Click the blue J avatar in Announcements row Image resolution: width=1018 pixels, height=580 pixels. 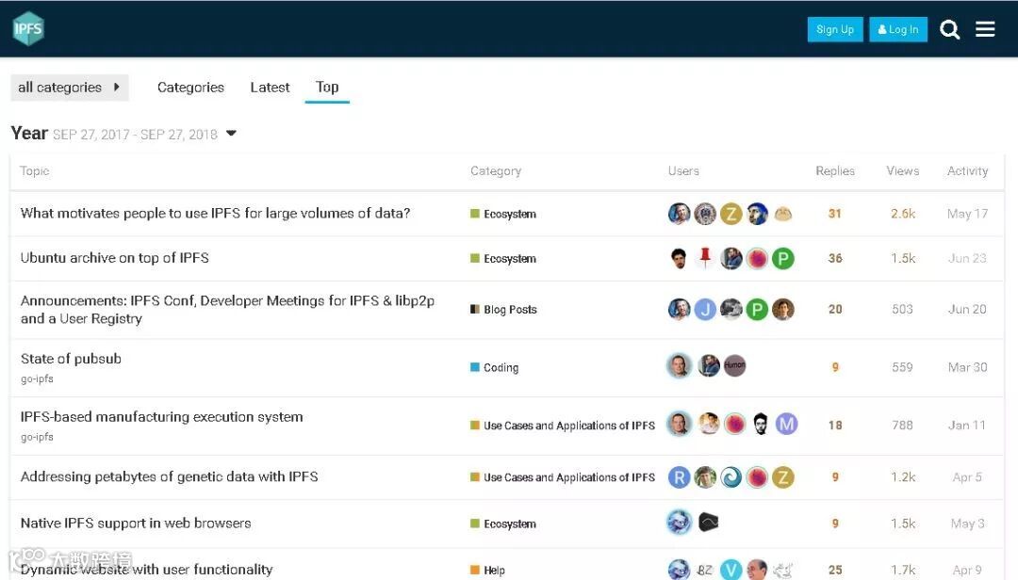[705, 310]
